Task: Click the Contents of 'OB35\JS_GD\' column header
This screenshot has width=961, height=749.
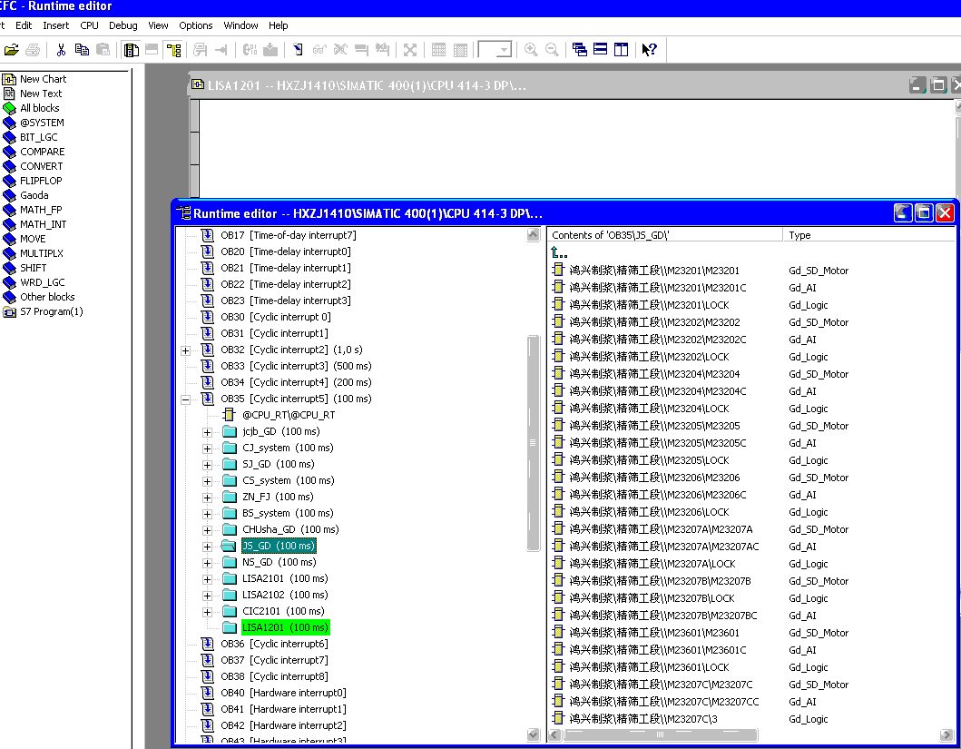Action: coord(664,235)
